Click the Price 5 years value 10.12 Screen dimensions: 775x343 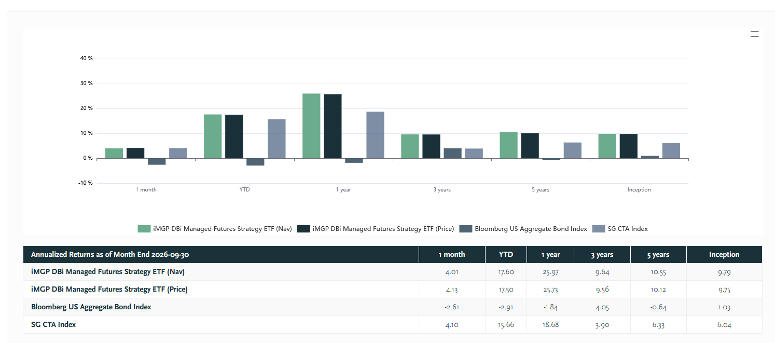click(658, 290)
